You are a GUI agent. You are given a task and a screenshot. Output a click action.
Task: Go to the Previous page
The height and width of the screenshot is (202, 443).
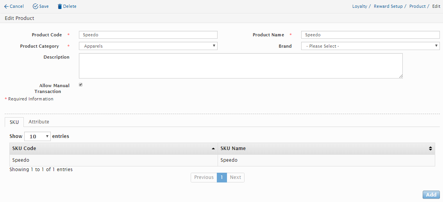[x=204, y=177]
